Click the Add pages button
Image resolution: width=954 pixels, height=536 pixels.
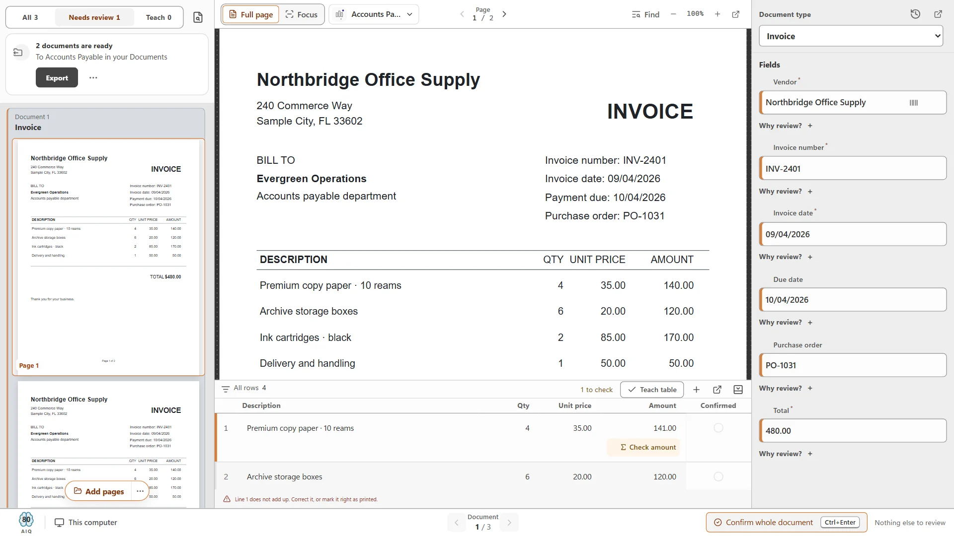pos(99,491)
